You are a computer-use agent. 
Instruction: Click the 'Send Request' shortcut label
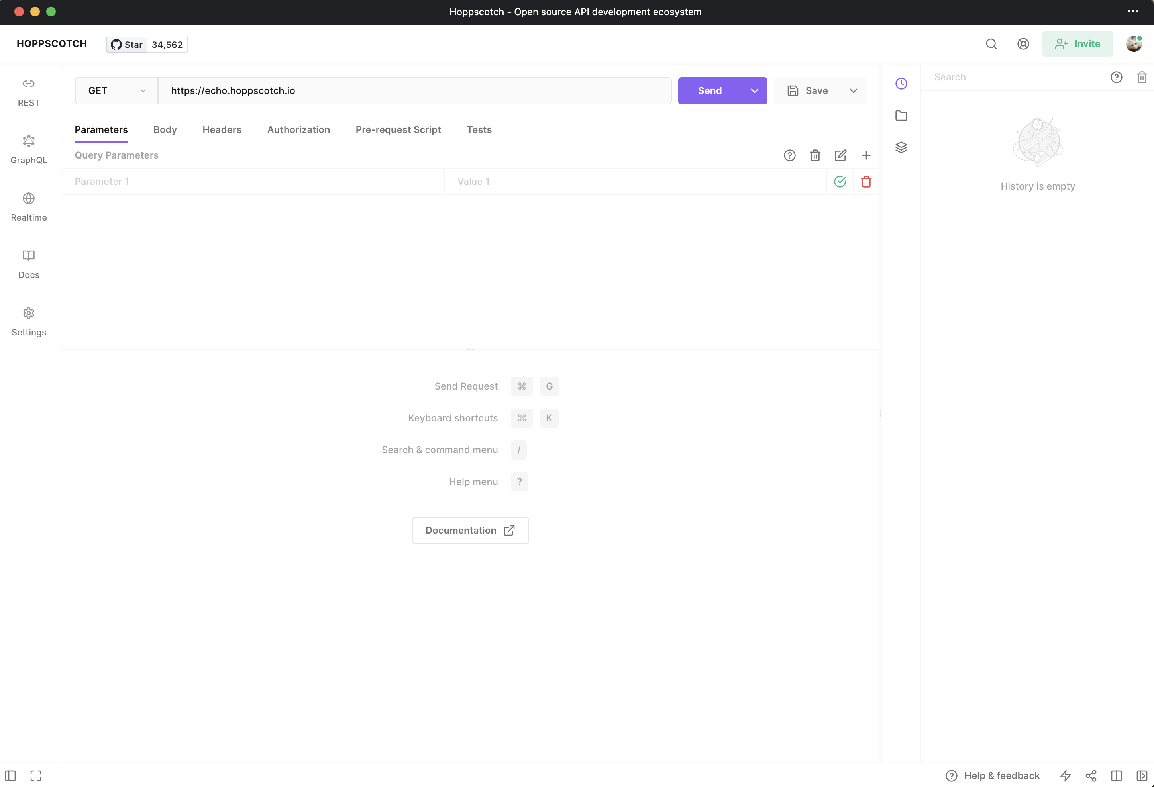(x=466, y=387)
